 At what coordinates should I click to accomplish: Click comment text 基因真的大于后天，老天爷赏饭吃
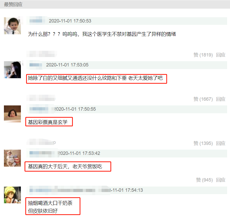click(x=65, y=167)
